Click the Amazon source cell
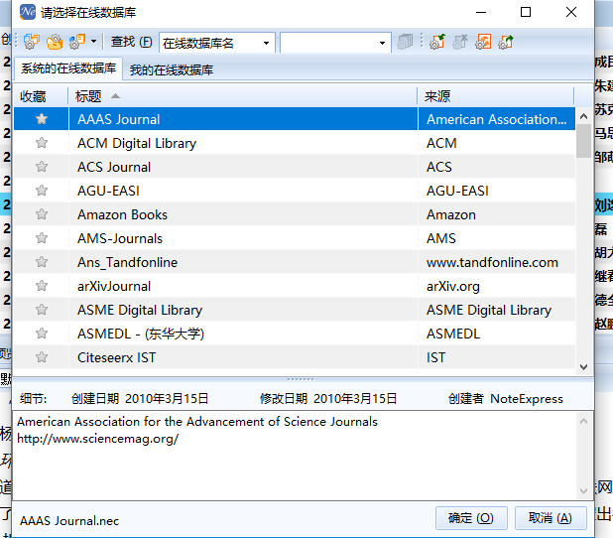This screenshot has width=613, height=538. pos(497,214)
